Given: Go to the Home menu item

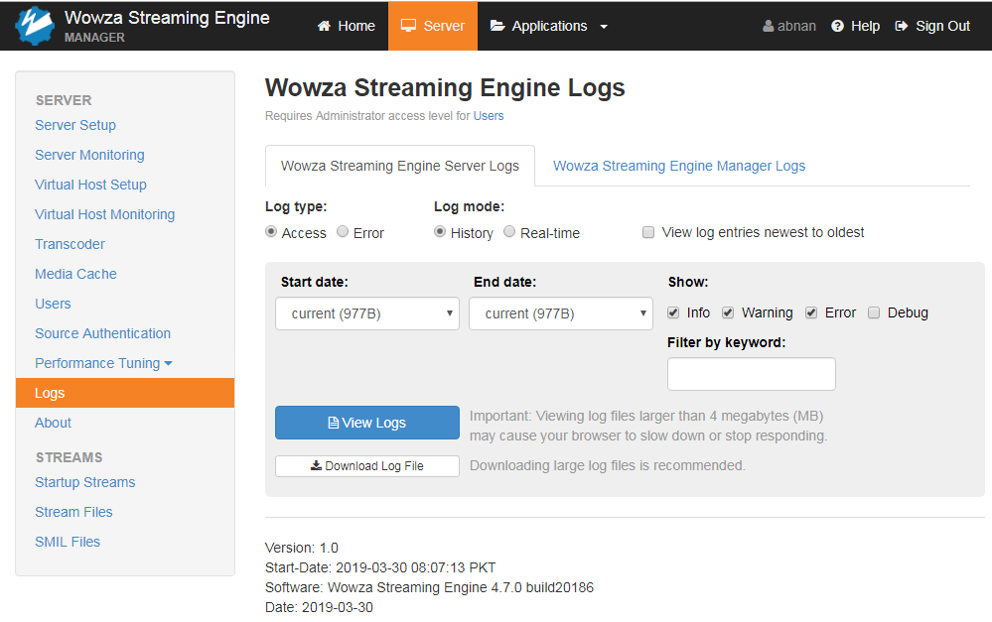Looking at the screenshot, I should [347, 26].
